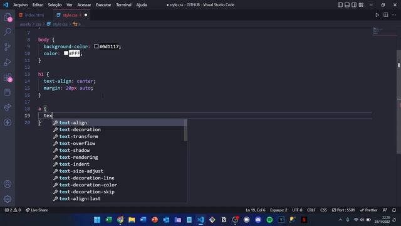Click the Run play icon in editor toolbar
The width and height of the screenshot is (401, 226).
point(377,15)
